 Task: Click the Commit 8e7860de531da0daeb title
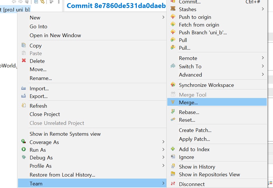[116, 6]
